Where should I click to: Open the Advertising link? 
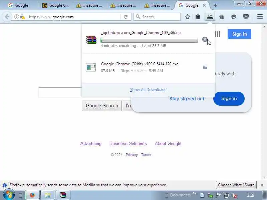tap(91, 144)
